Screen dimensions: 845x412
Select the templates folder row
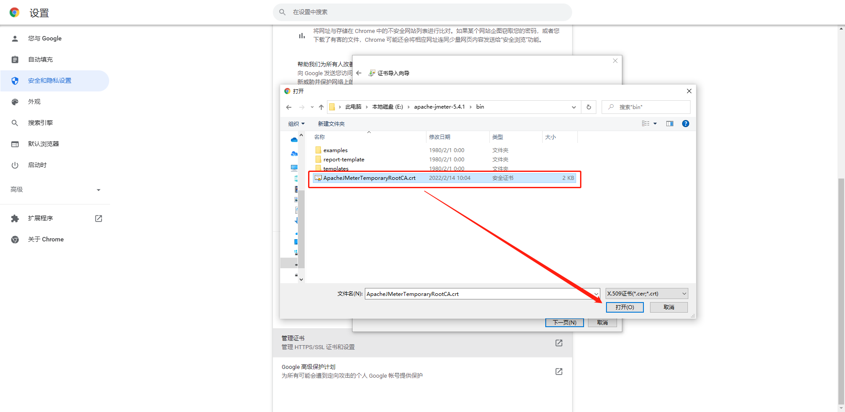(445, 169)
